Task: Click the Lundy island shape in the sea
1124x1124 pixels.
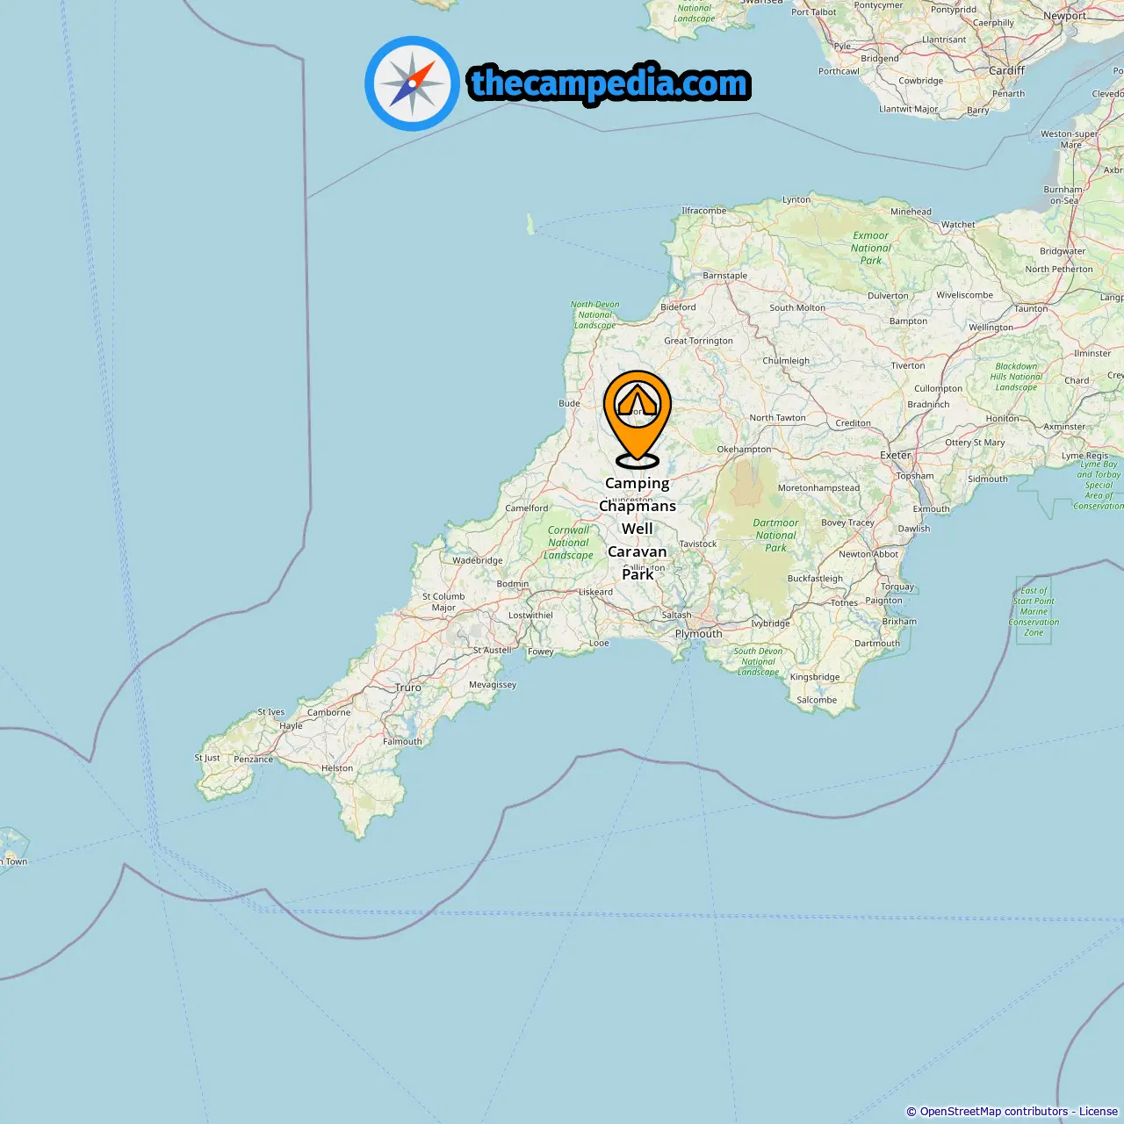Action: [x=530, y=224]
